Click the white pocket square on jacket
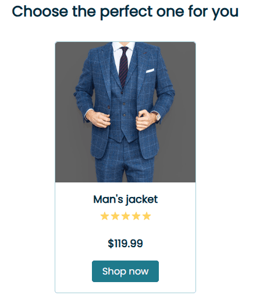The height and width of the screenshot is (299, 256). pyautogui.click(x=150, y=71)
